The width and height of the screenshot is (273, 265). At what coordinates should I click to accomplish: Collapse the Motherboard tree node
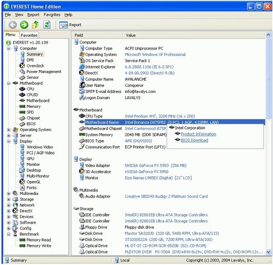point(9,83)
